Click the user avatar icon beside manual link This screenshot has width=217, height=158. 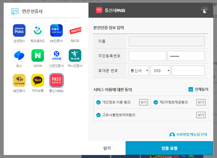[172, 135]
